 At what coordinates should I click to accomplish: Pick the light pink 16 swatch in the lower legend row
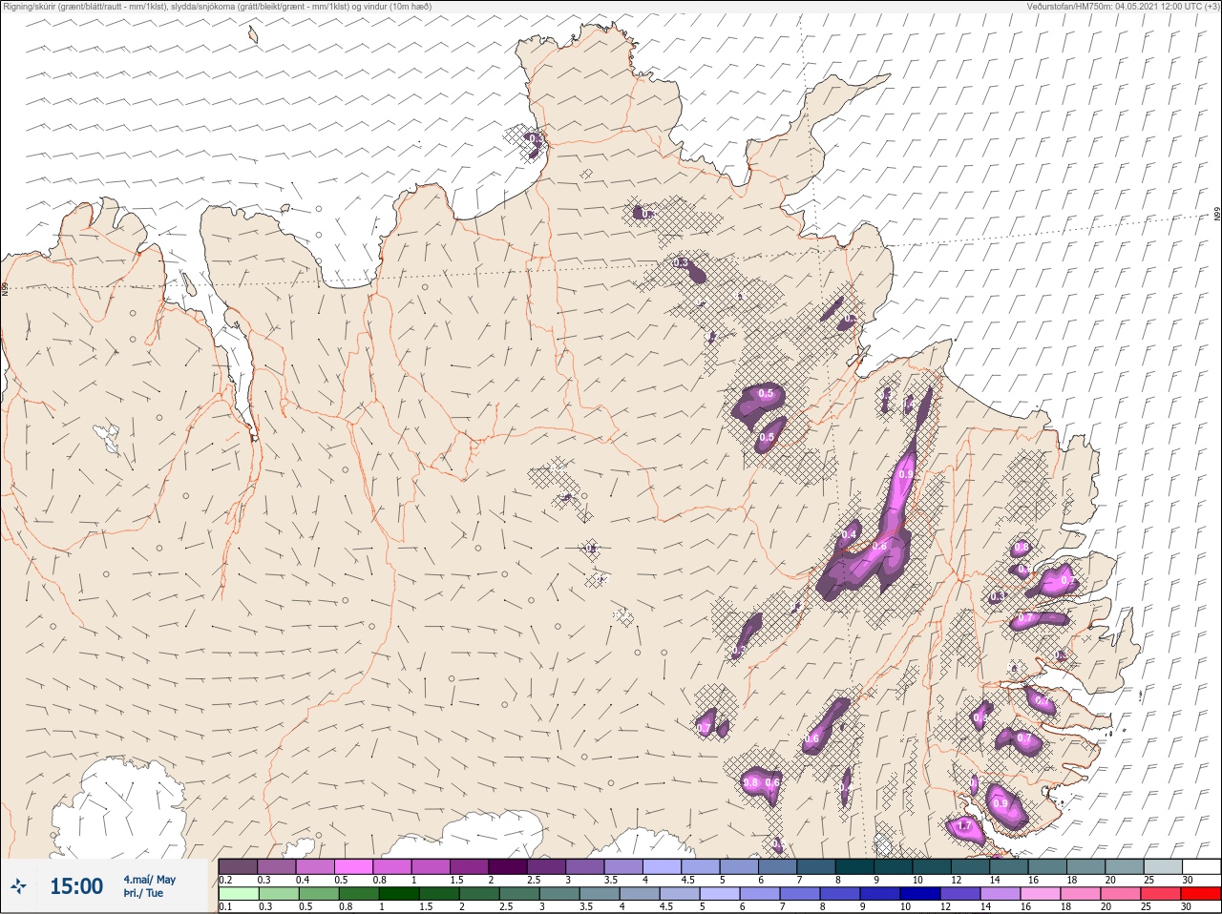(x=1041, y=894)
